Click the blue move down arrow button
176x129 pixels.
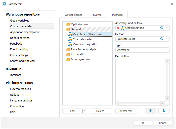pyautogui.click(x=164, y=111)
